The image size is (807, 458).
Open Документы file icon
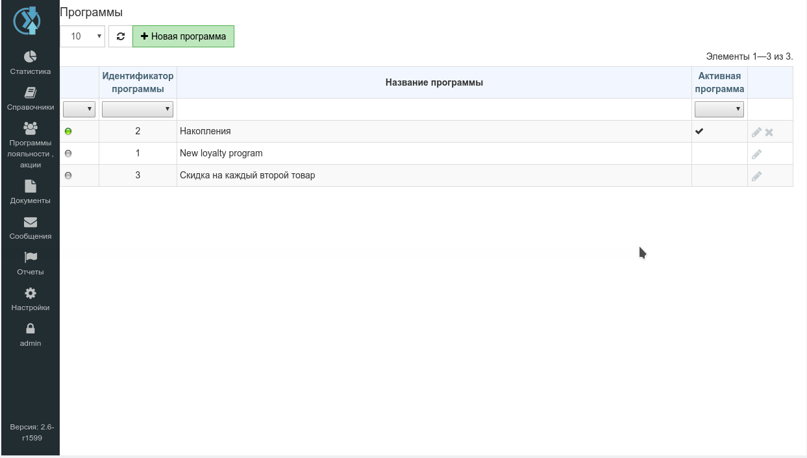30,186
